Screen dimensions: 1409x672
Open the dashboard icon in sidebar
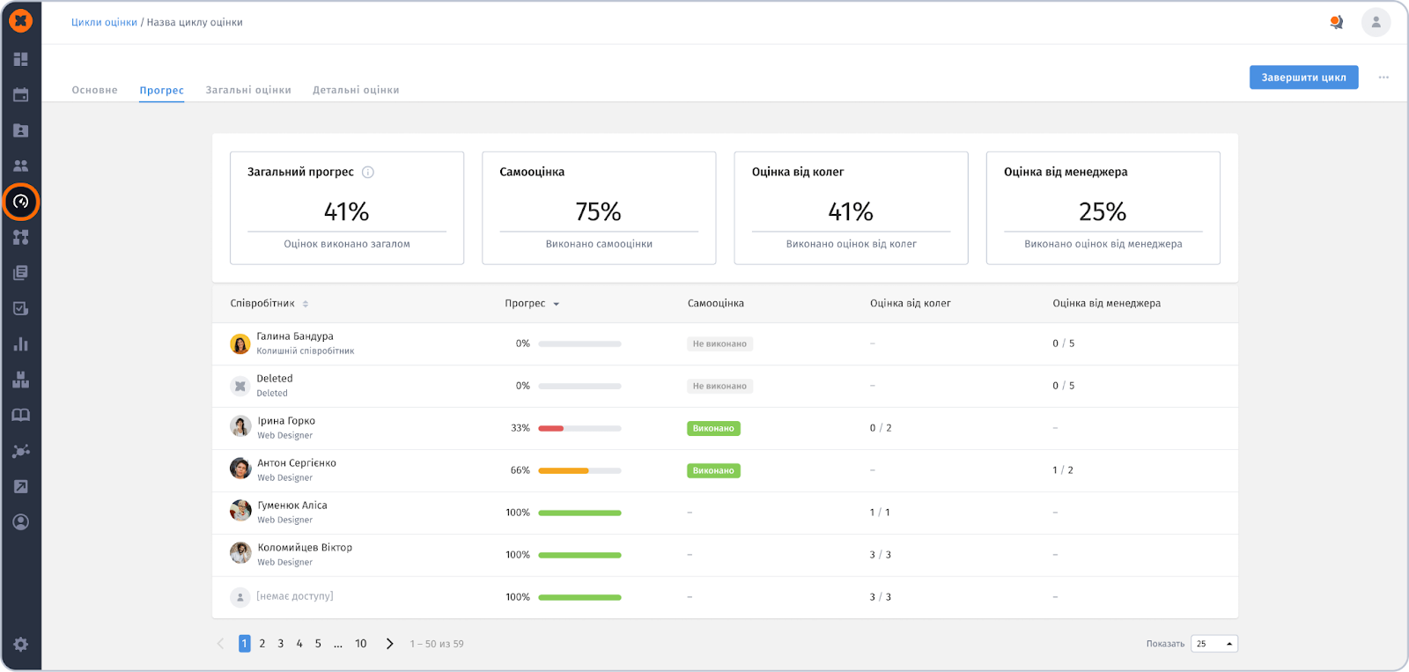point(21,59)
